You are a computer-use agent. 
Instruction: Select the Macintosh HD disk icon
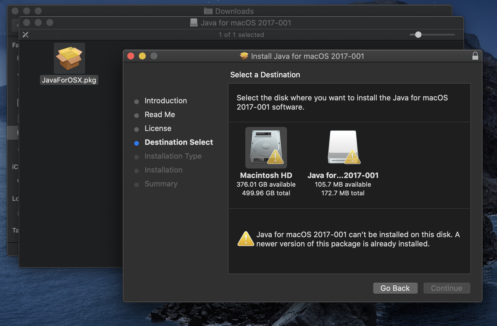pyautogui.click(x=266, y=148)
